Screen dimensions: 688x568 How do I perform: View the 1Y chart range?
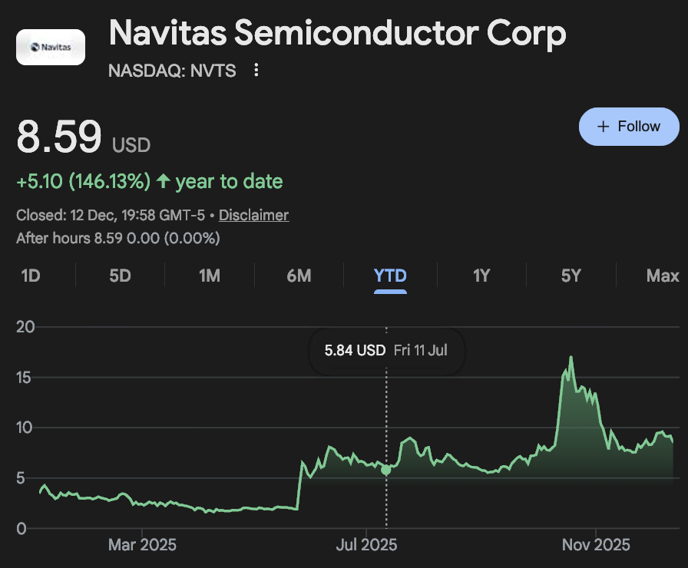(481, 276)
